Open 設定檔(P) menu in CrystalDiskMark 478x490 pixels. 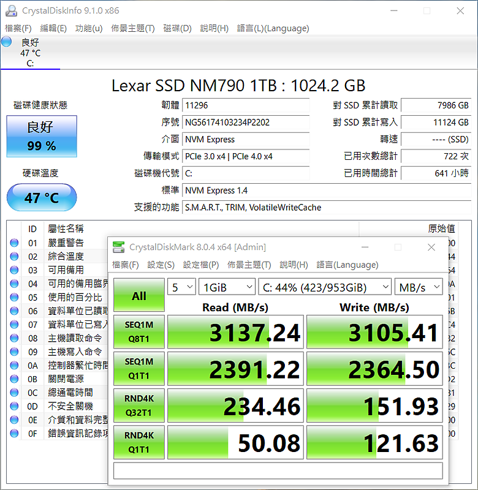(201, 265)
